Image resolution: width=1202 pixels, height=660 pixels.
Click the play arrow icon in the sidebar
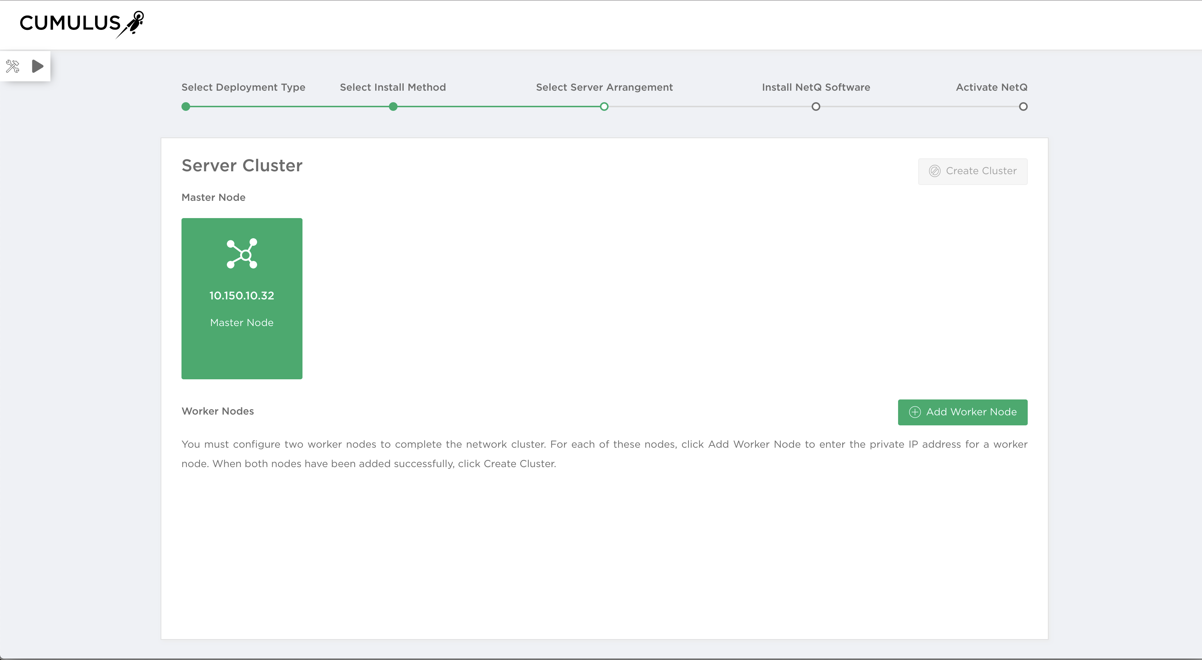click(x=37, y=66)
